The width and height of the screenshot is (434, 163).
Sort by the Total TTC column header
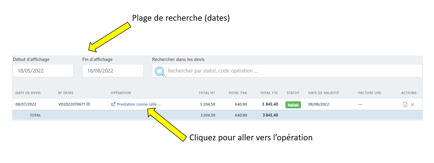(269, 93)
